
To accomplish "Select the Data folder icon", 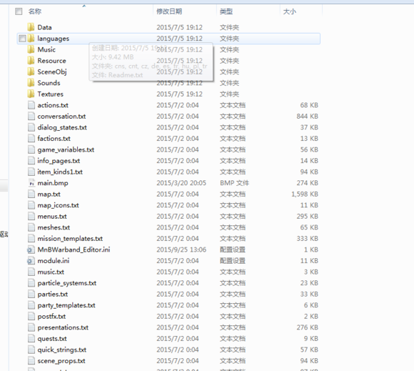I will [x=31, y=27].
